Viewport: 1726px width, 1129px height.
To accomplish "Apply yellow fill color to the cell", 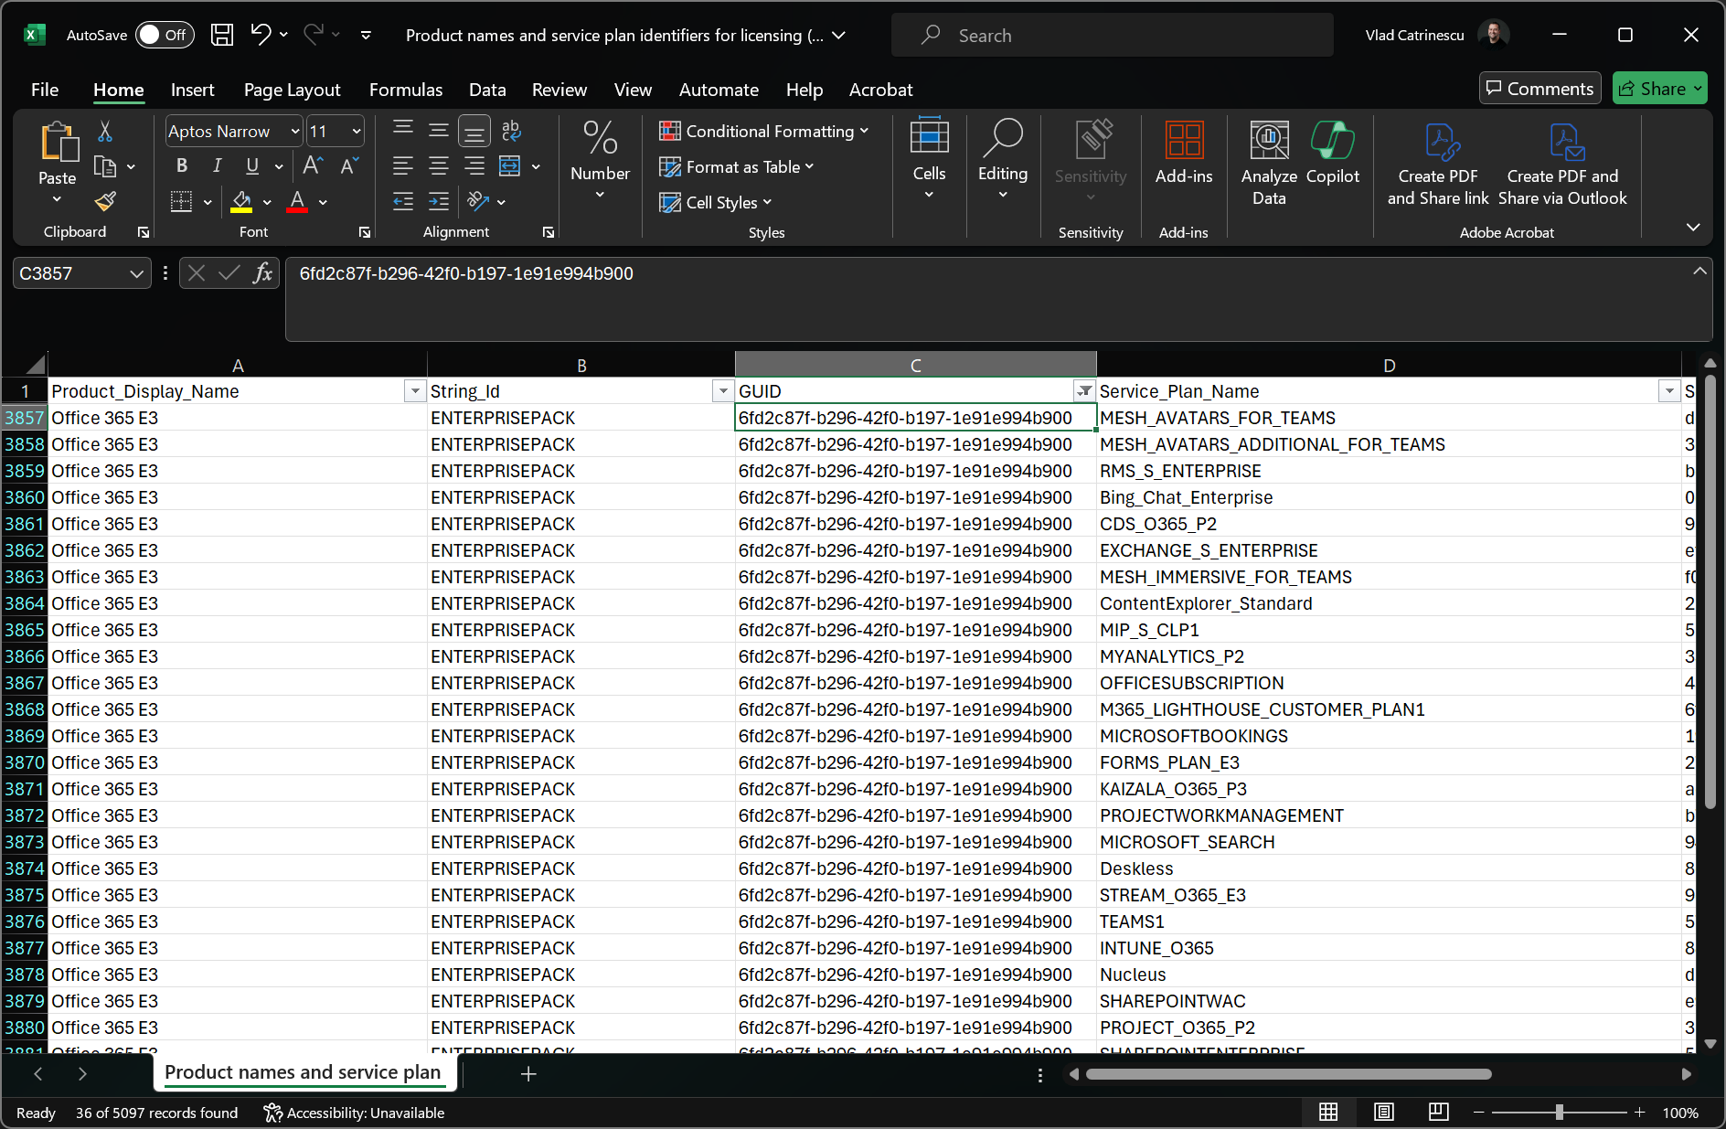I will tap(241, 202).
